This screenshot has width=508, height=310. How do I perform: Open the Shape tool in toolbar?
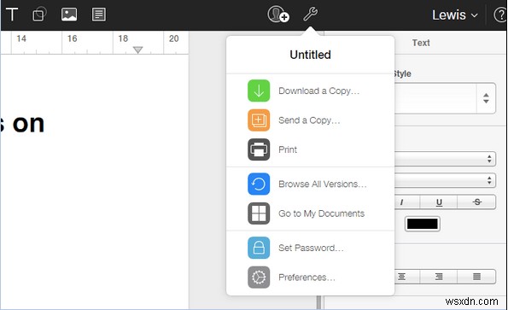coord(39,15)
